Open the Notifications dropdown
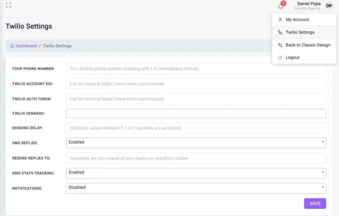Image resolution: width=339 pixels, height=216 pixels. (x=196, y=188)
